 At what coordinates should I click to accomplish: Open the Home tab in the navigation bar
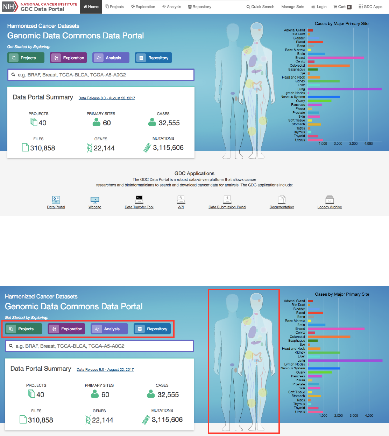(x=91, y=7)
